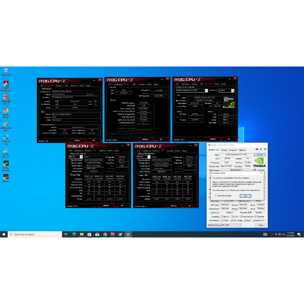Toggle the UEFI checkbox in GPU-Z
Image resolution: width=304 pixels, height=304 pixels.
(259, 170)
